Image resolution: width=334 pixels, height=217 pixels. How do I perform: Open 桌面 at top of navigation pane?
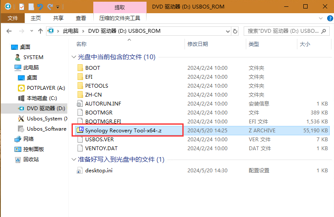pyautogui.click(x=20, y=47)
